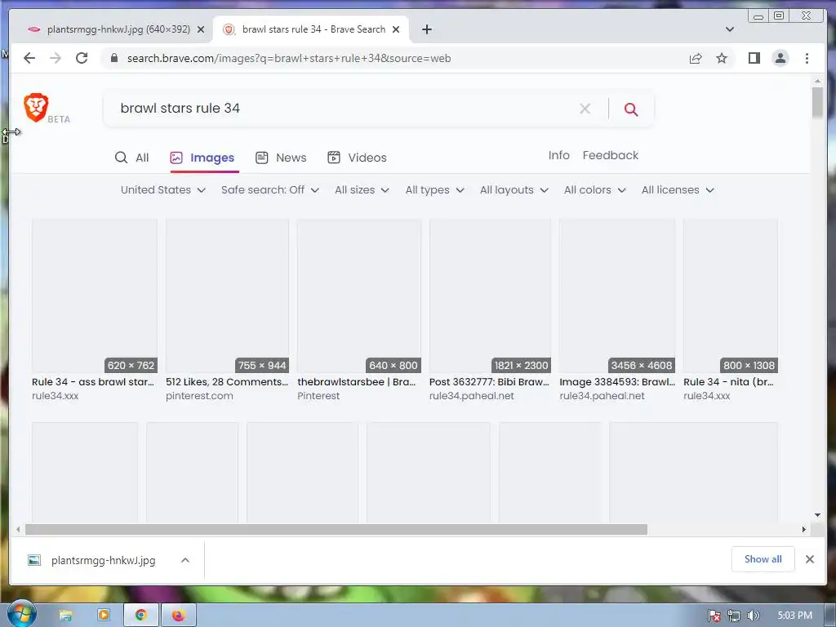Expand the All licenses filter
The width and height of the screenshot is (836, 627).
pos(678,189)
